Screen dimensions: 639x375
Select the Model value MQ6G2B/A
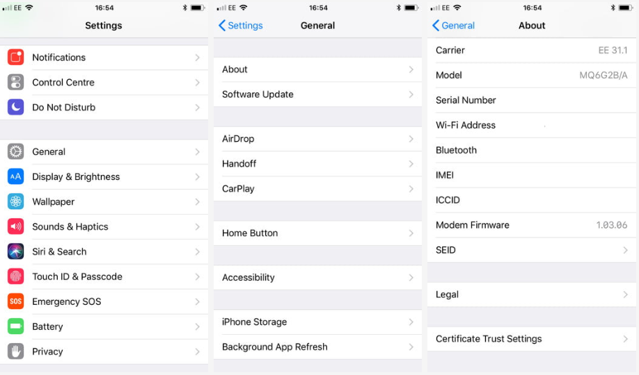coord(603,75)
